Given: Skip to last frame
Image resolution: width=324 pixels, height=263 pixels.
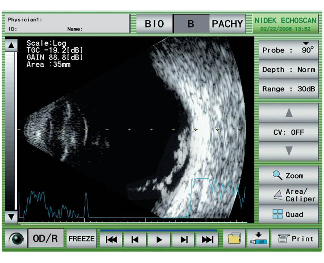Looking at the screenshot, I should coord(207,240).
